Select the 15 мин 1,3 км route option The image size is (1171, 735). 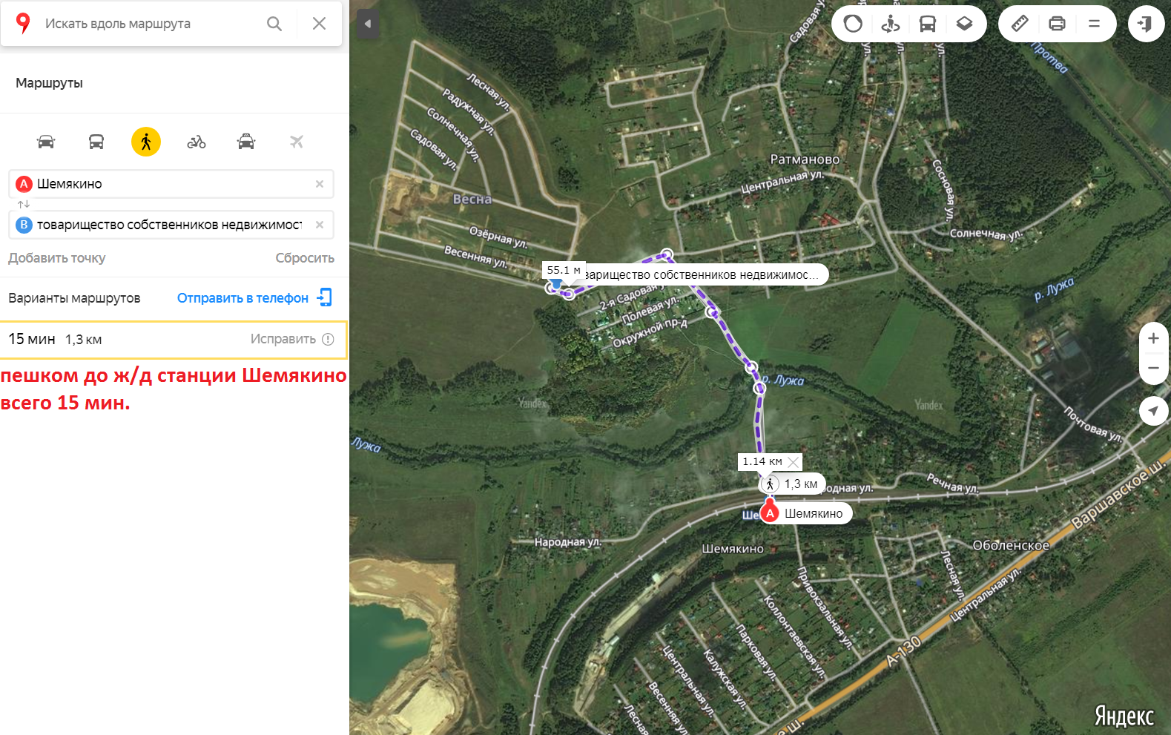(174, 340)
